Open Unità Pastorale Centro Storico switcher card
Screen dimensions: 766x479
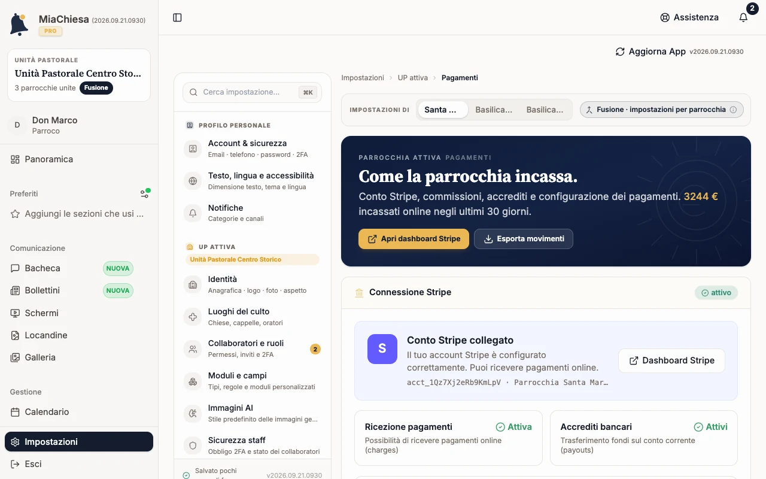point(79,75)
